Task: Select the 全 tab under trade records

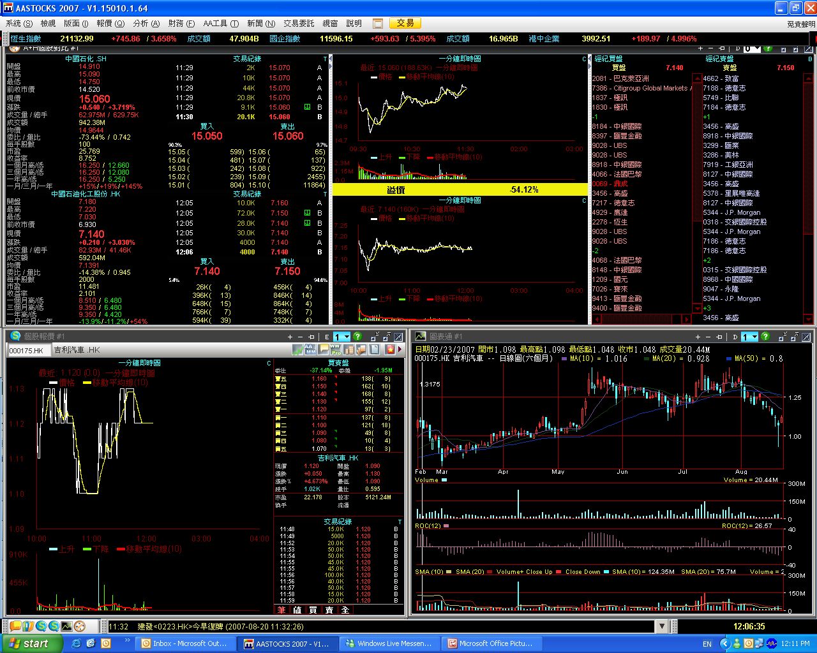Action: point(345,610)
